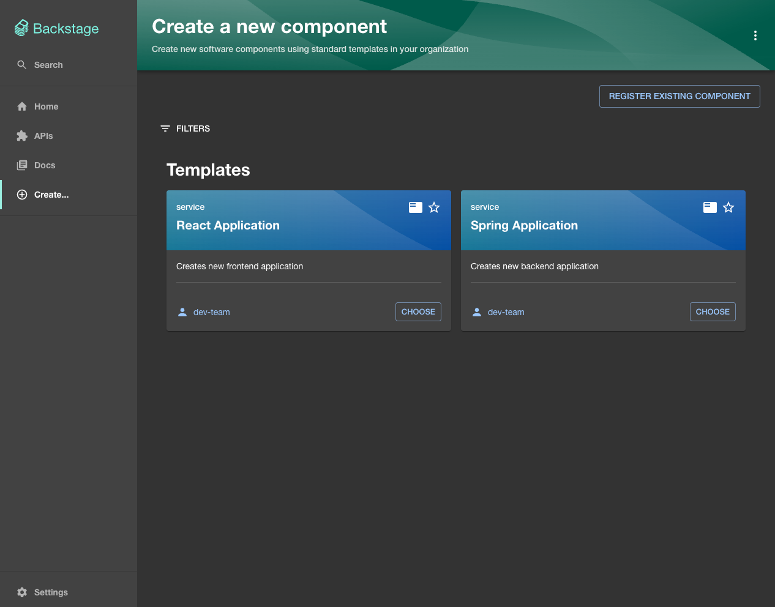This screenshot has height=607, width=775.
Task: Open Settings in the sidebar
Action: click(x=69, y=592)
